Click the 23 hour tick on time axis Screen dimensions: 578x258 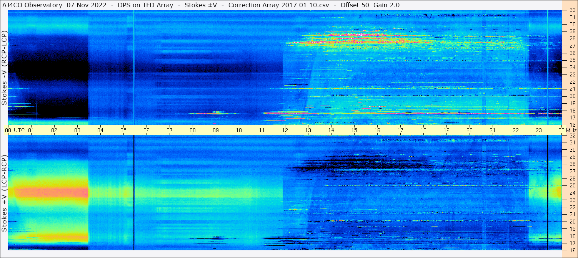tap(539, 130)
